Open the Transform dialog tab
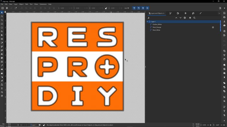Screen dimensions: 227x127 (193, 13)
